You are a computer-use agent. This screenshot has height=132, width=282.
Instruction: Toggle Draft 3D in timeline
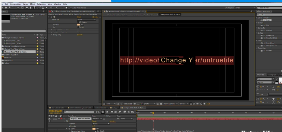pyautogui.click(x=107, y=112)
